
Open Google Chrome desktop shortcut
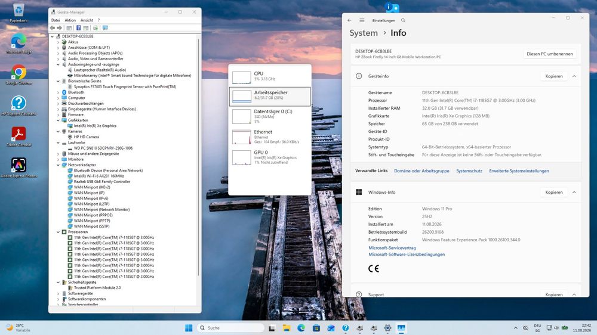pos(19,75)
